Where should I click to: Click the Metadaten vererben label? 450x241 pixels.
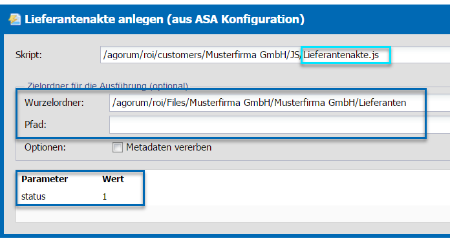point(169,147)
